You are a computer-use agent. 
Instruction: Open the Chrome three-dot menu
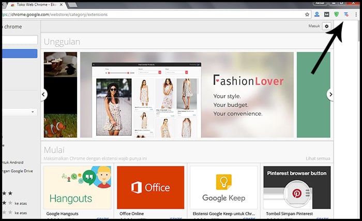(356, 14)
